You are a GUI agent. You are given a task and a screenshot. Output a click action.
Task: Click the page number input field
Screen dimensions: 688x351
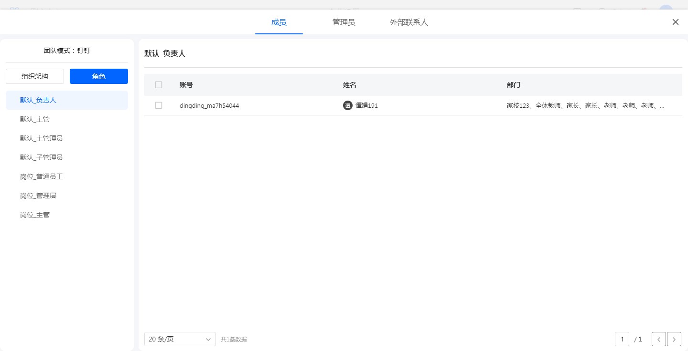[x=622, y=339]
